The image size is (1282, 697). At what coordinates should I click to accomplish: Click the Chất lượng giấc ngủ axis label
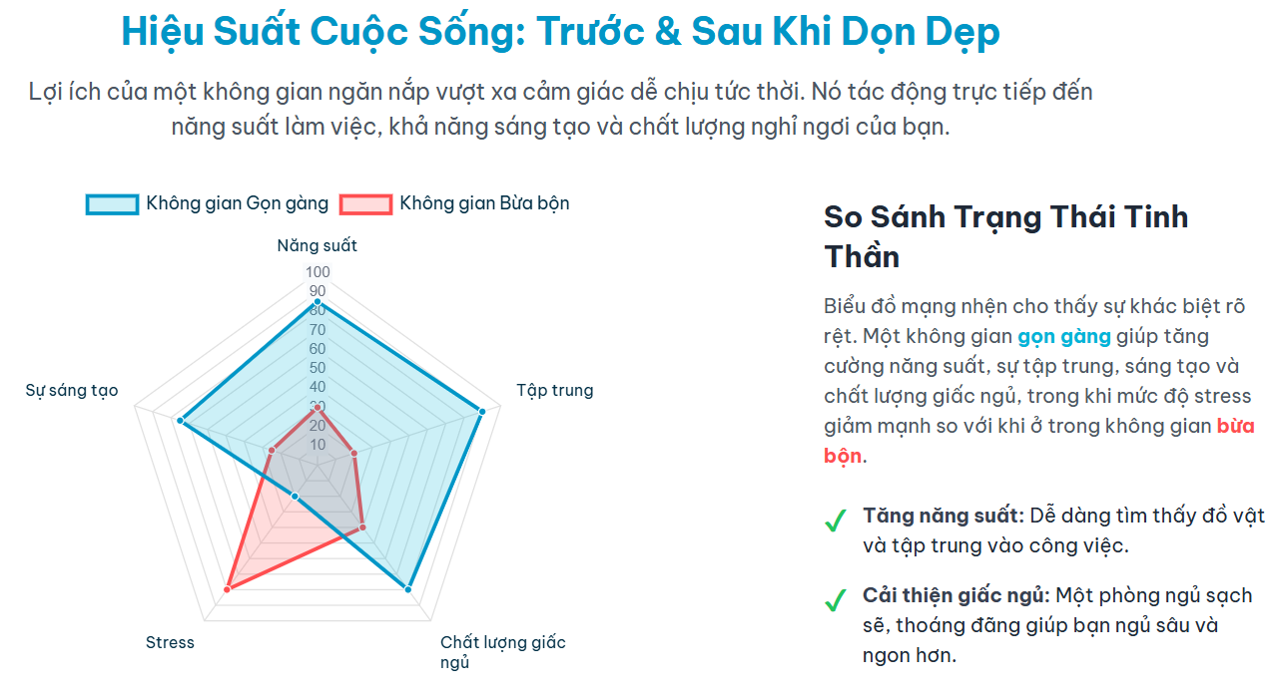pos(502,651)
